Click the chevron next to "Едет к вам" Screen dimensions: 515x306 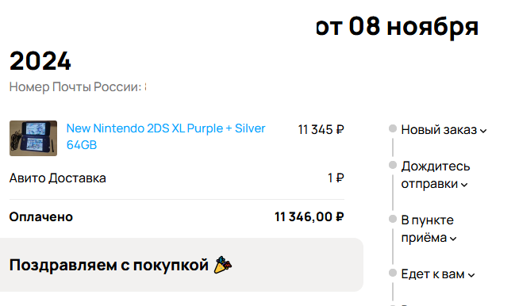click(471, 275)
